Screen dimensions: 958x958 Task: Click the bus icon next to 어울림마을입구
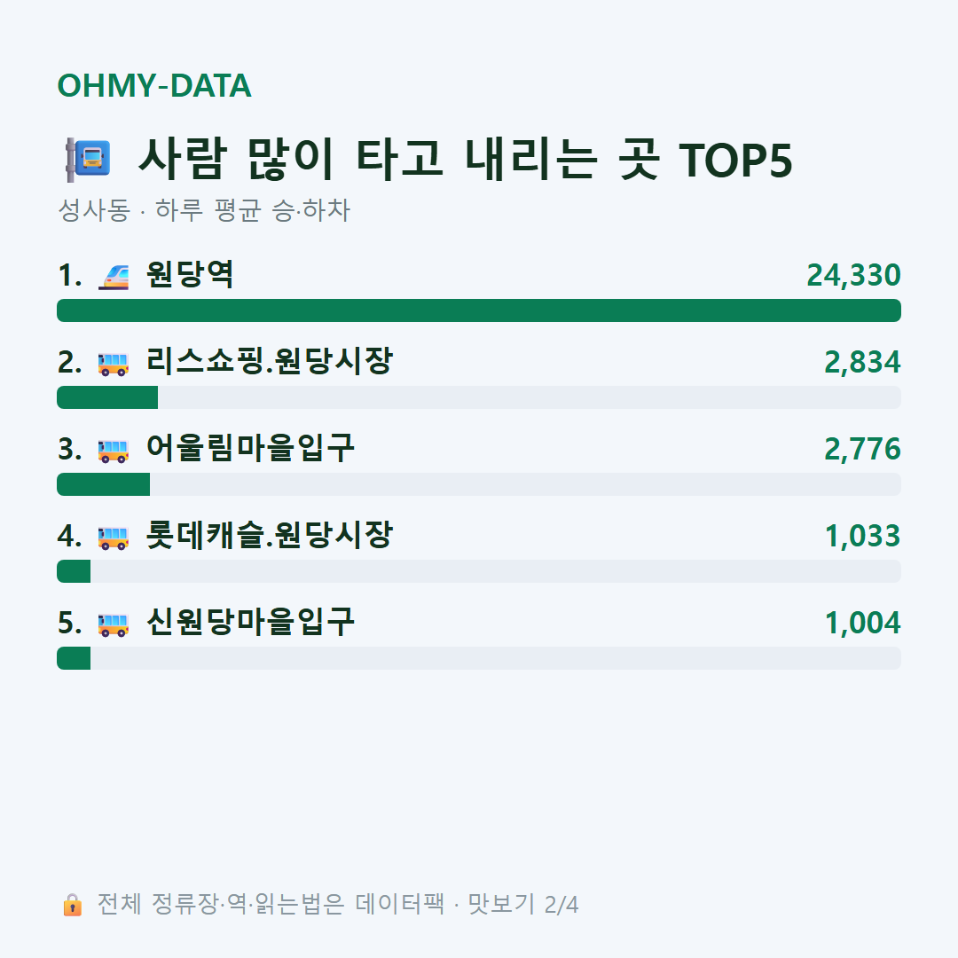[x=114, y=451]
